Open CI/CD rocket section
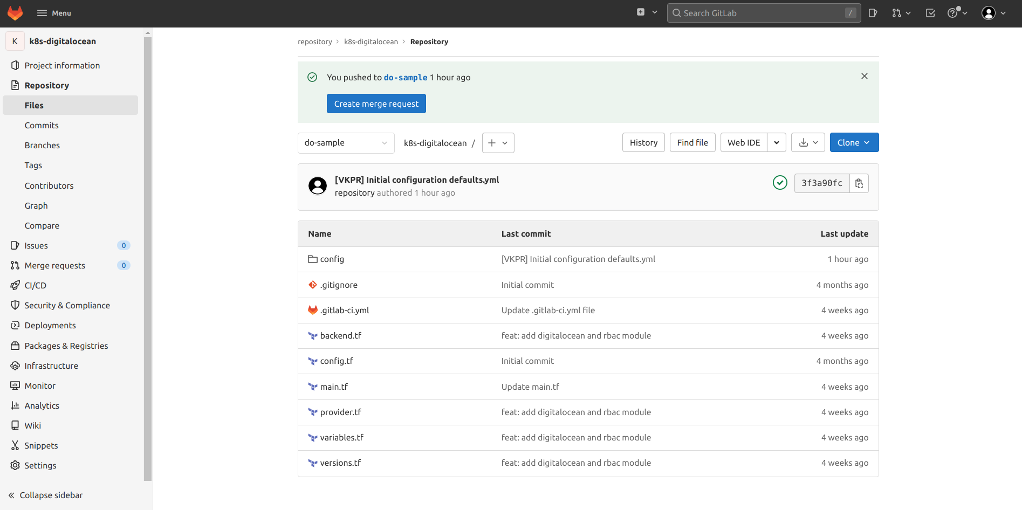Image resolution: width=1022 pixels, height=510 pixels. pos(71,285)
